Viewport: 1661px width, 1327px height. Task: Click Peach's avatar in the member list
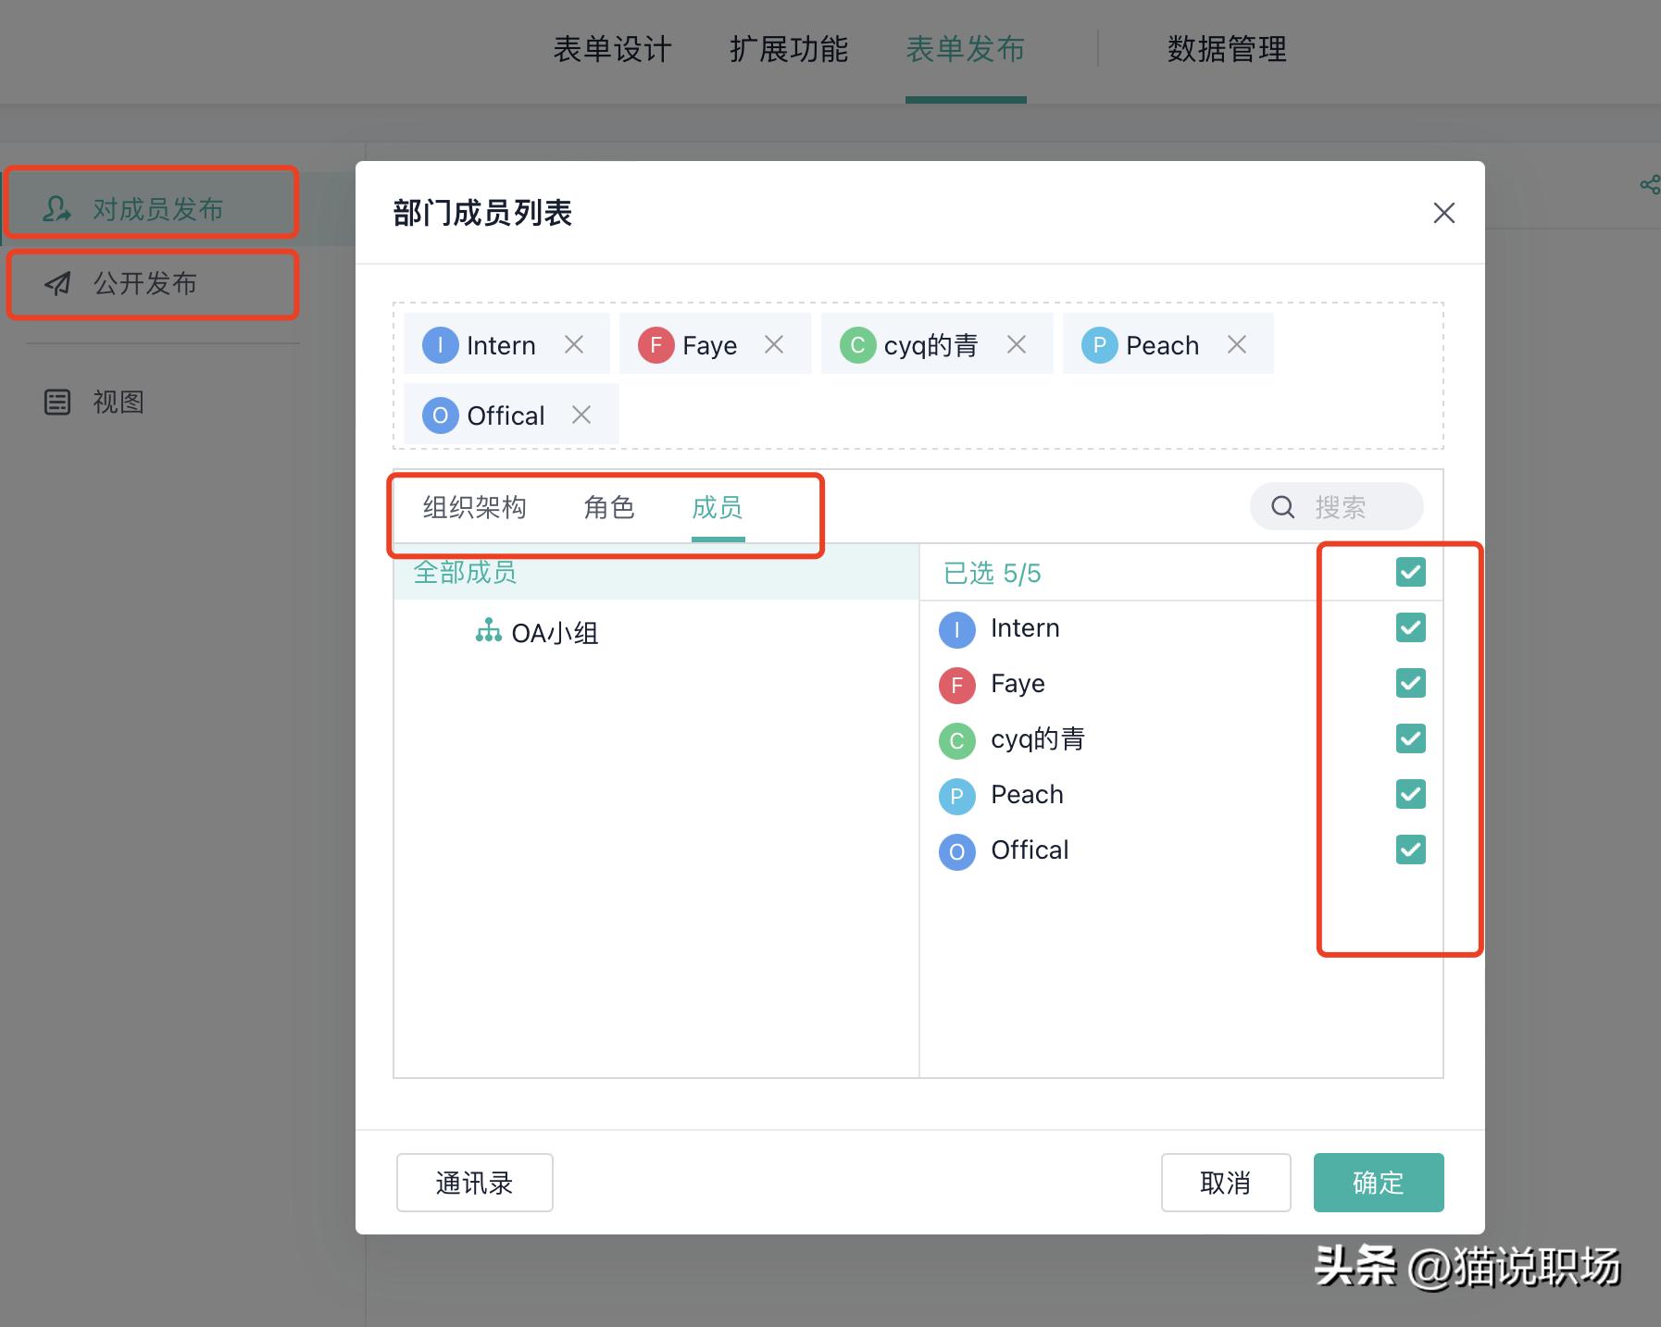pyautogui.click(x=956, y=796)
